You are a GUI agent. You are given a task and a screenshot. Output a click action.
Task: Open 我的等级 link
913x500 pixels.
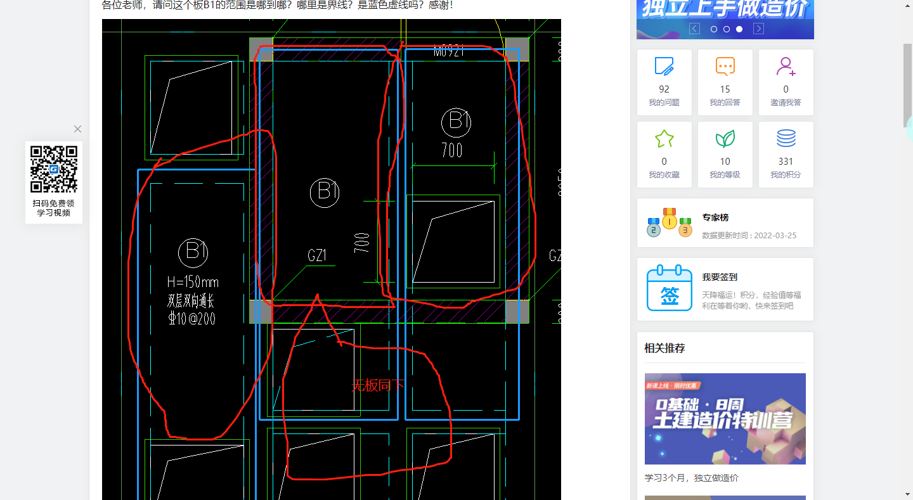pos(725,175)
